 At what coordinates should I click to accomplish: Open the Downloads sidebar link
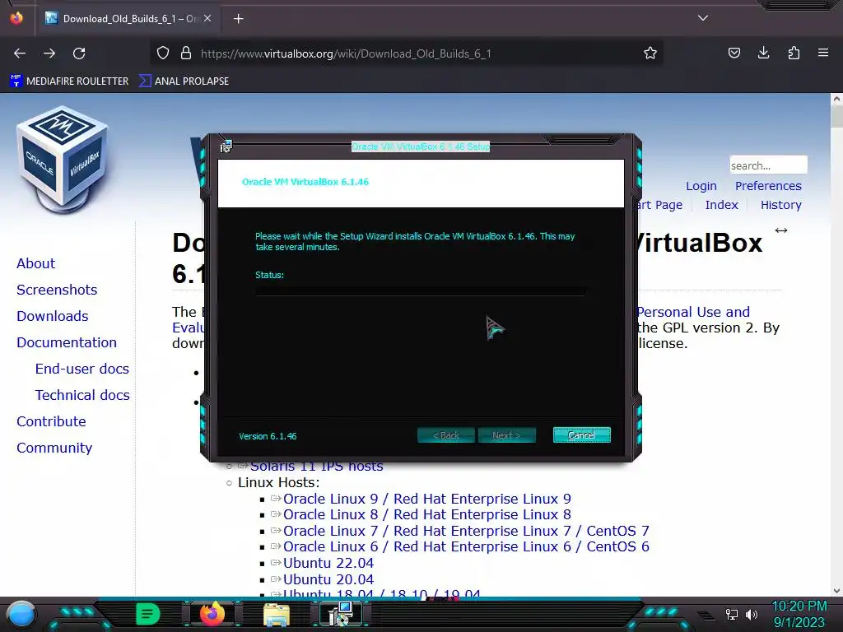click(52, 316)
